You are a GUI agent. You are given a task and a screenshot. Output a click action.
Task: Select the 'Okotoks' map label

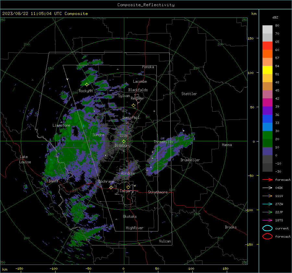click(x=130, y=217)
